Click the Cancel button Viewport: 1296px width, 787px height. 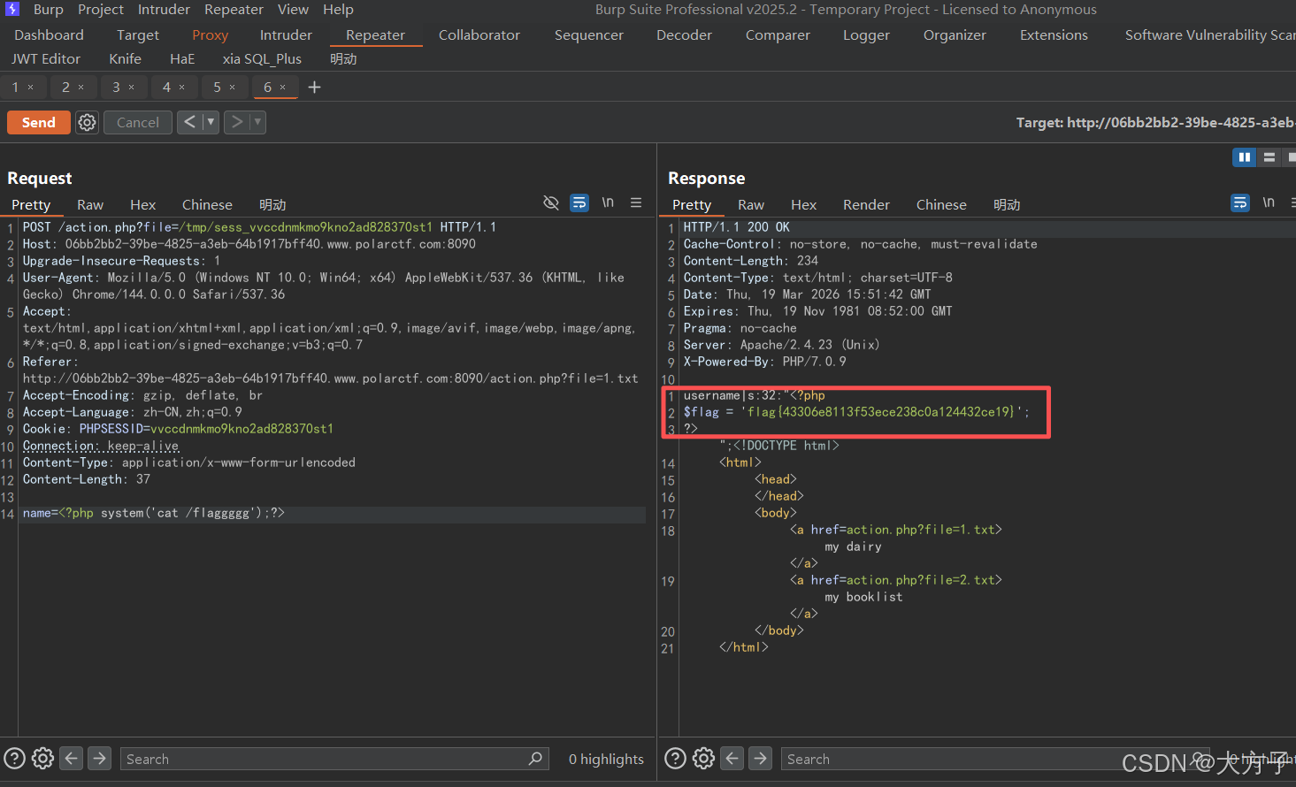tap(138, 122)
